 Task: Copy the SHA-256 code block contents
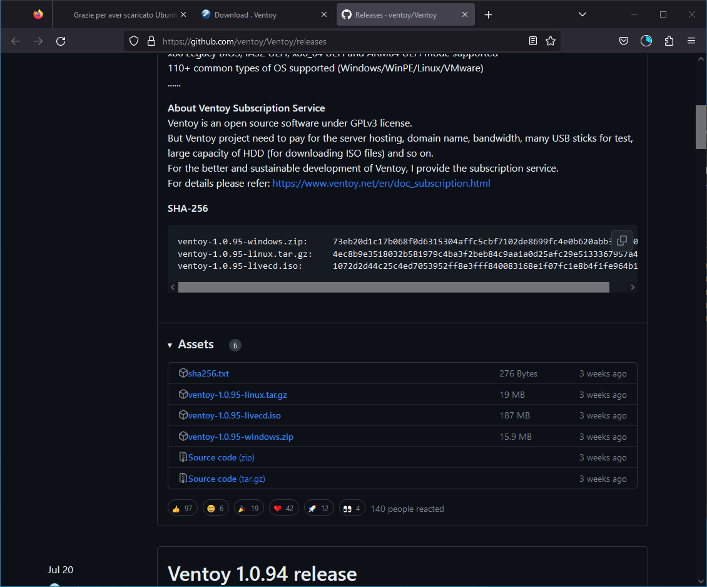tap(622, 240)
